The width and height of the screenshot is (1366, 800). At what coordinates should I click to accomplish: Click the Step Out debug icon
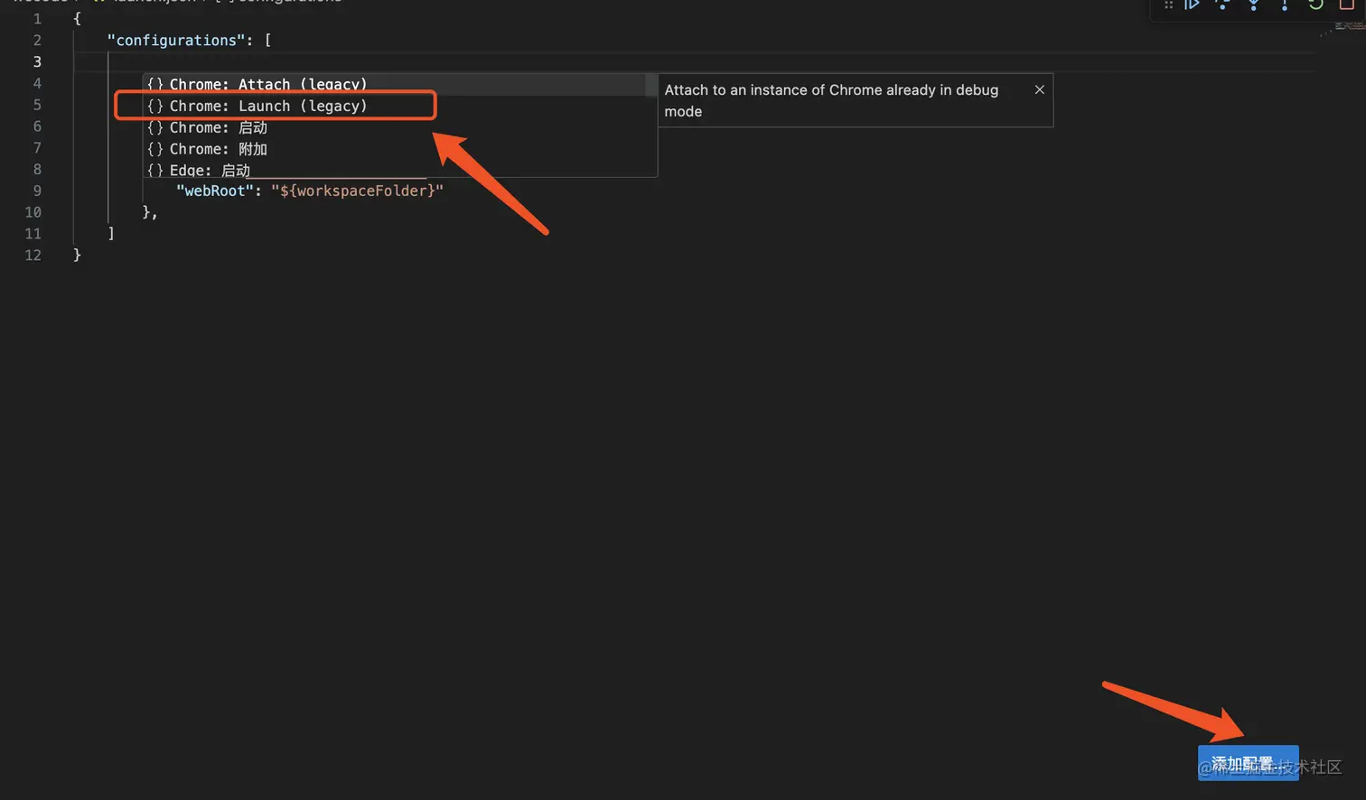[1285, 5]
